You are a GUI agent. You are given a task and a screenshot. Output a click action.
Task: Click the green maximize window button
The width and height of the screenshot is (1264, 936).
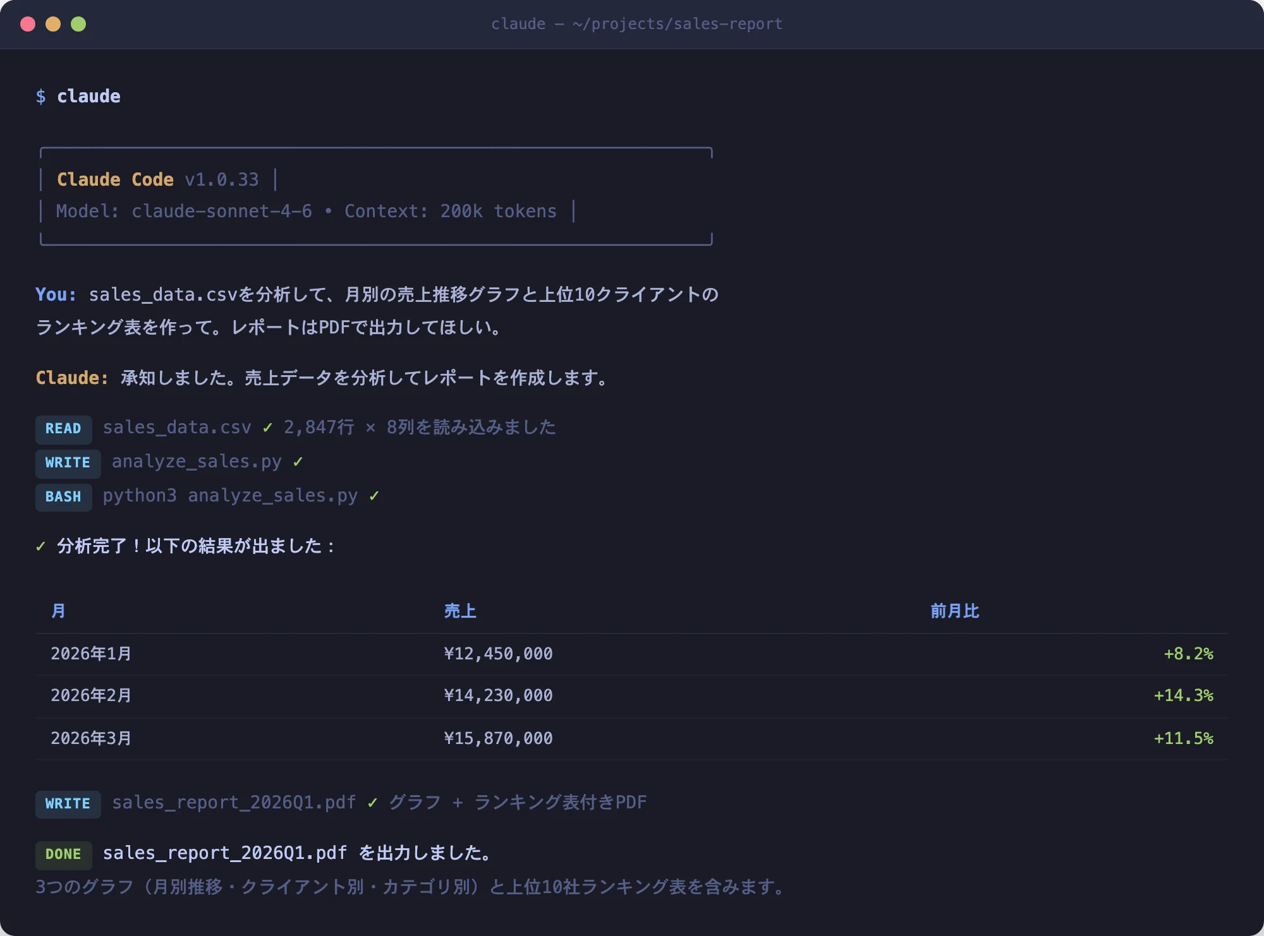point(78,24)
